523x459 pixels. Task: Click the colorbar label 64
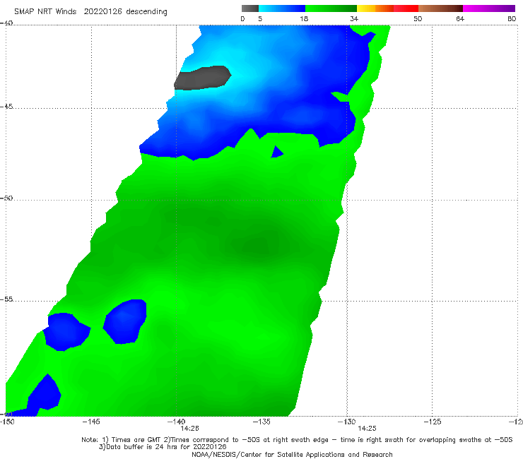tap(460, 19)
